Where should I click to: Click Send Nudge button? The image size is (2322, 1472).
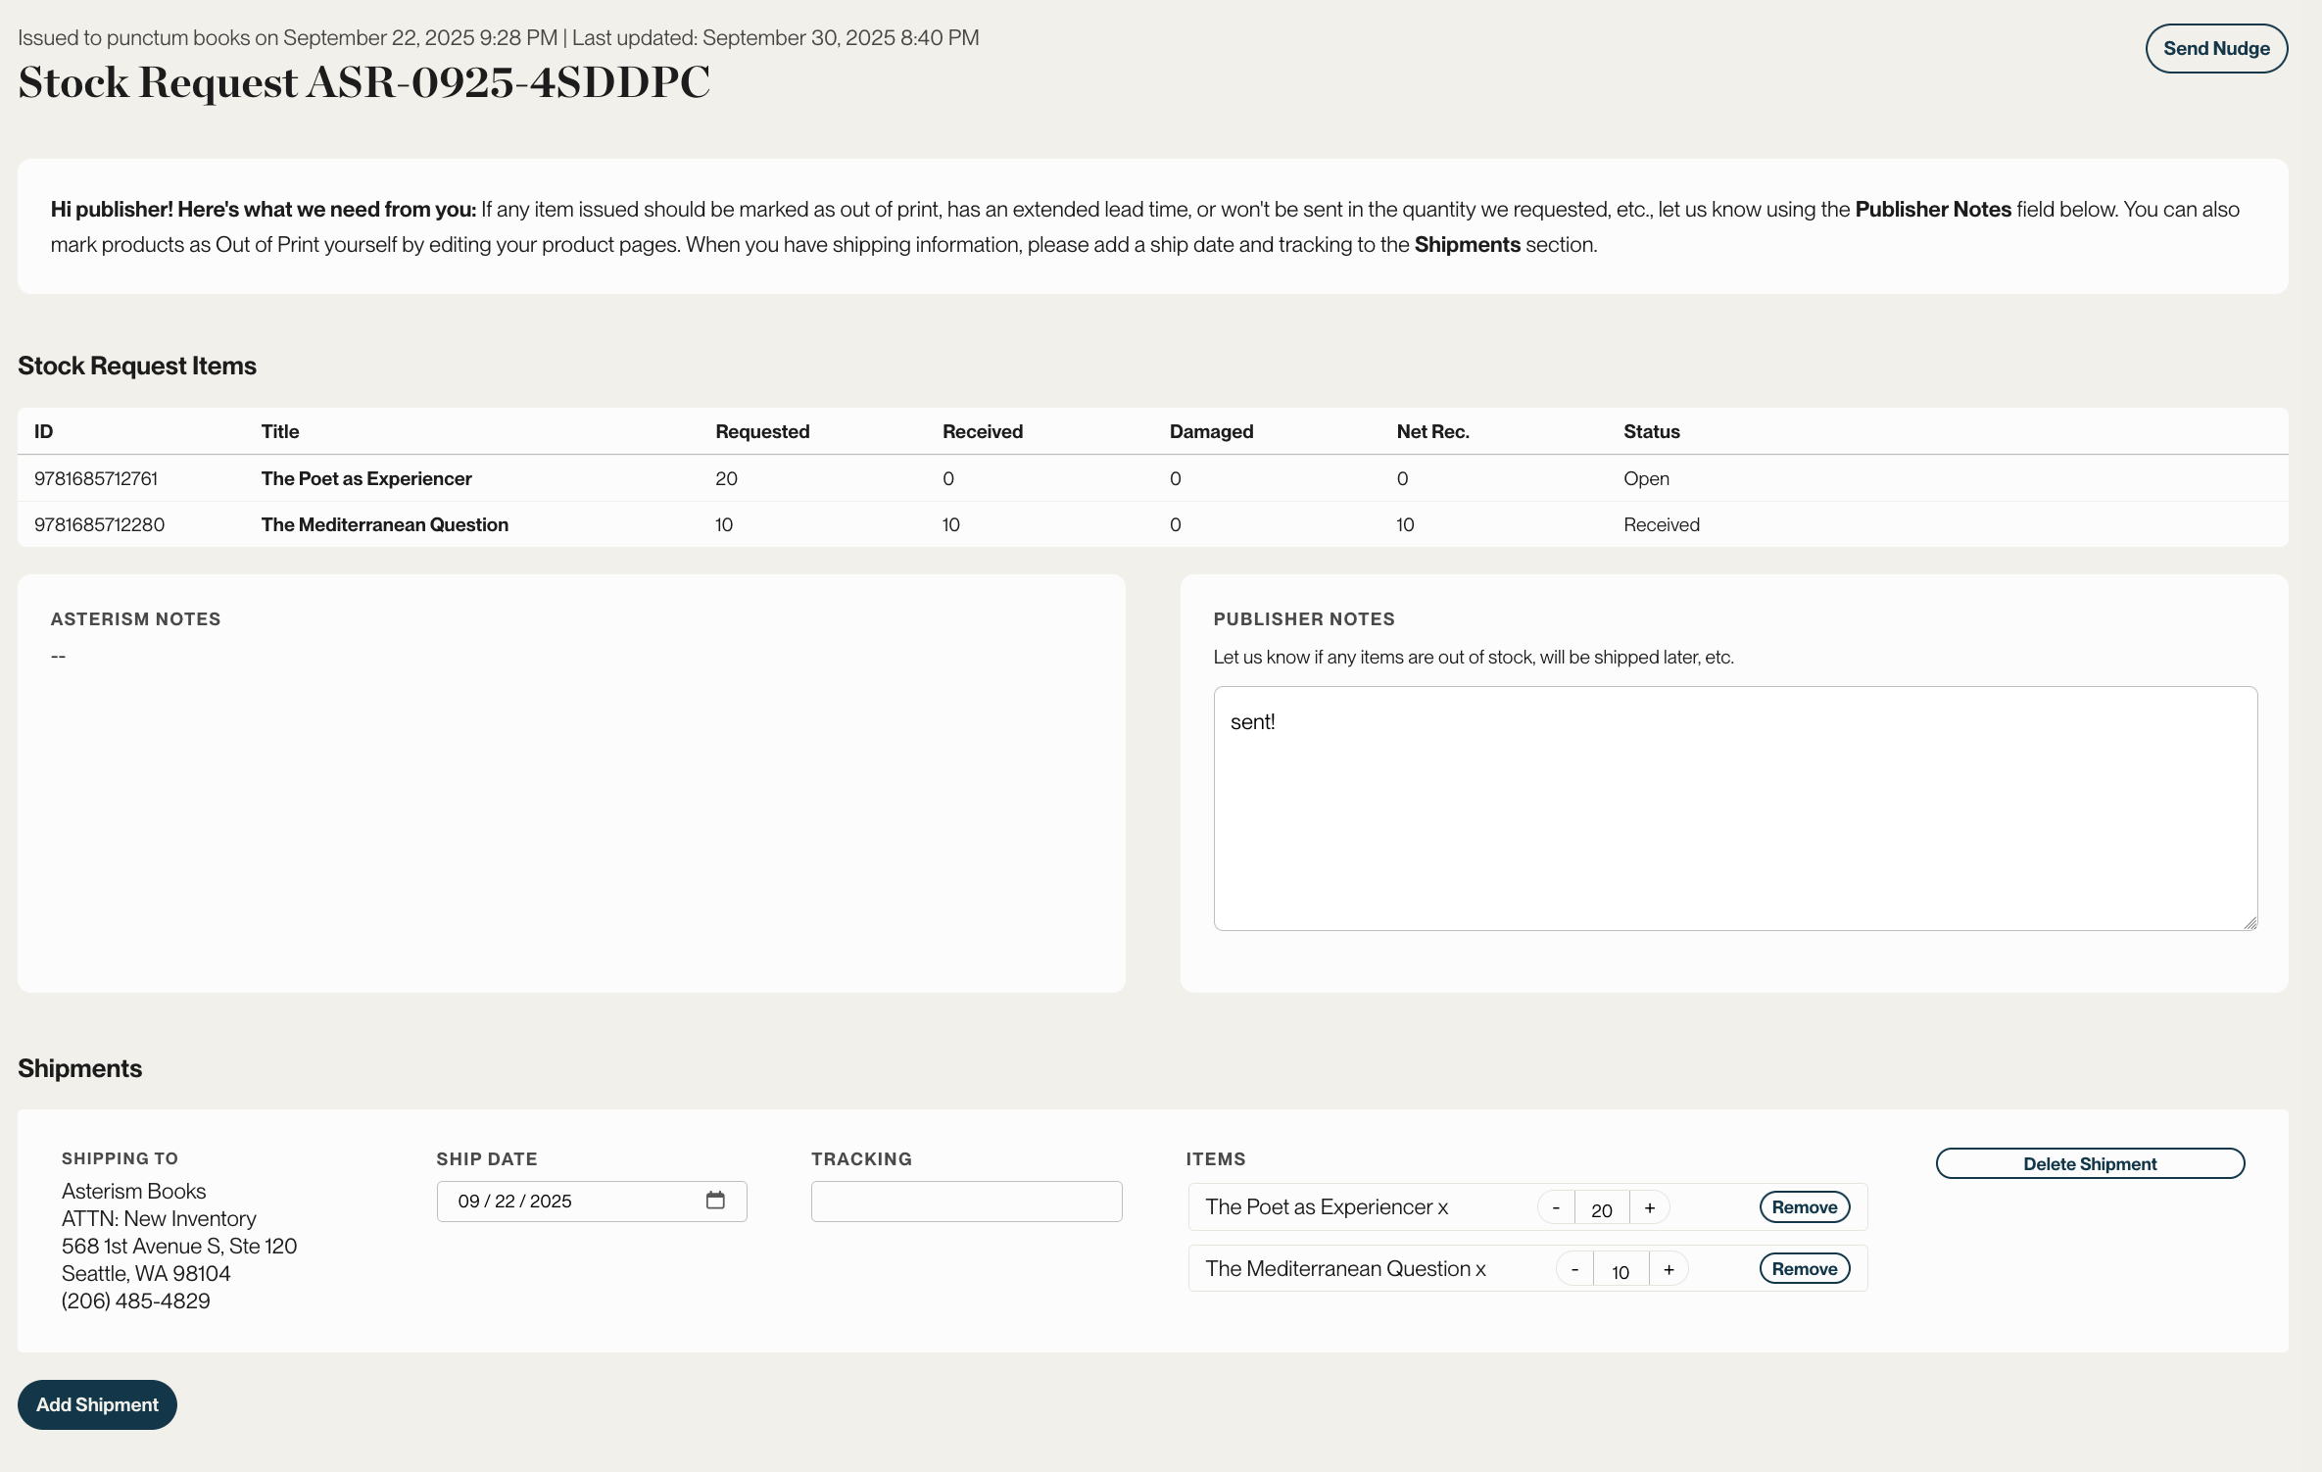[2215, 49]
